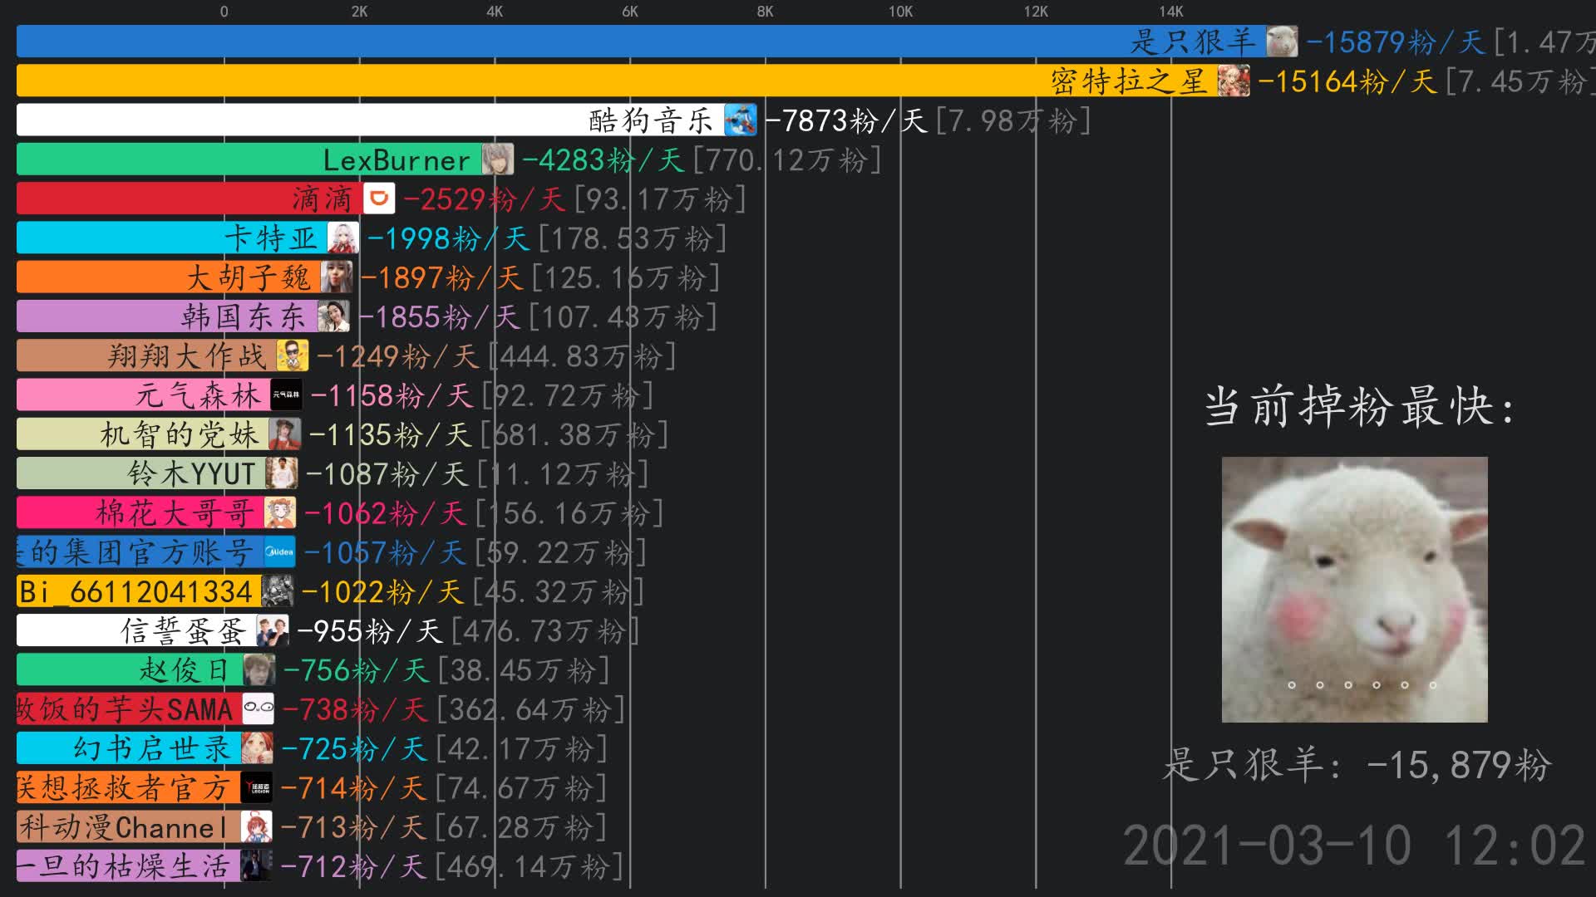Screen dimensions: 1596x897
Task: Click the 滴滴 orange logo icon
Action: (x=379, y=199)
